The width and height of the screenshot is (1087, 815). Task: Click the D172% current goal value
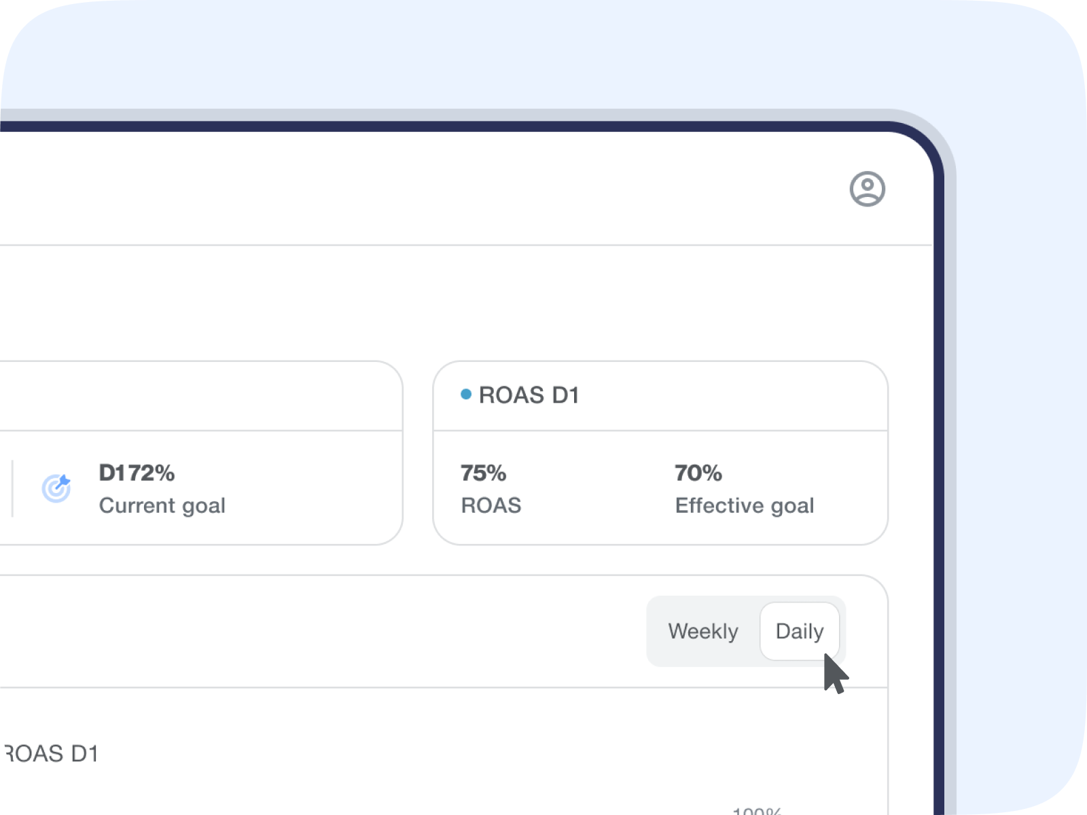pyautogui.click(x=137, y=473)
